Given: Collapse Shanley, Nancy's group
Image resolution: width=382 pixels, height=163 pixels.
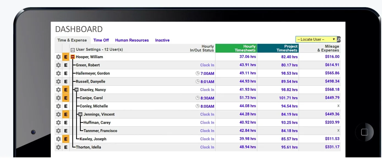Looking at the screenshot, I should [76, 90].
